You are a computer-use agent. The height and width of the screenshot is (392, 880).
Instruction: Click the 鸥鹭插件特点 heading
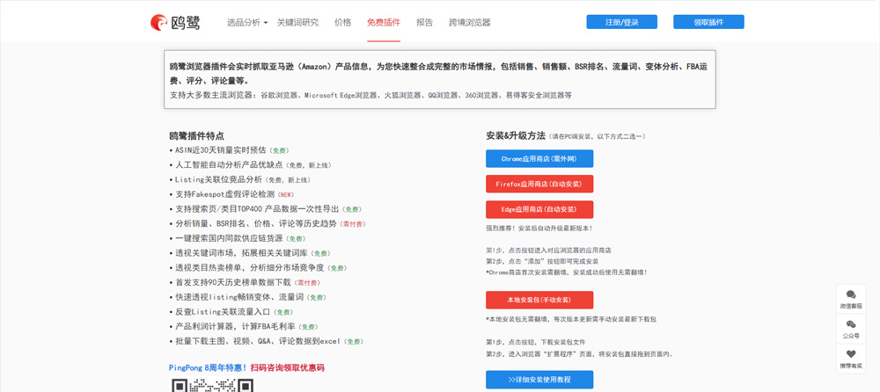pyautogui.click(x=196, y=135)
